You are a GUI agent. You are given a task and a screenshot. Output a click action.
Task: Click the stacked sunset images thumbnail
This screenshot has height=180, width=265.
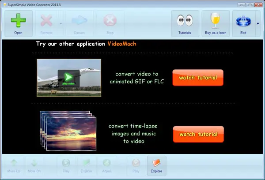[68, 131]
